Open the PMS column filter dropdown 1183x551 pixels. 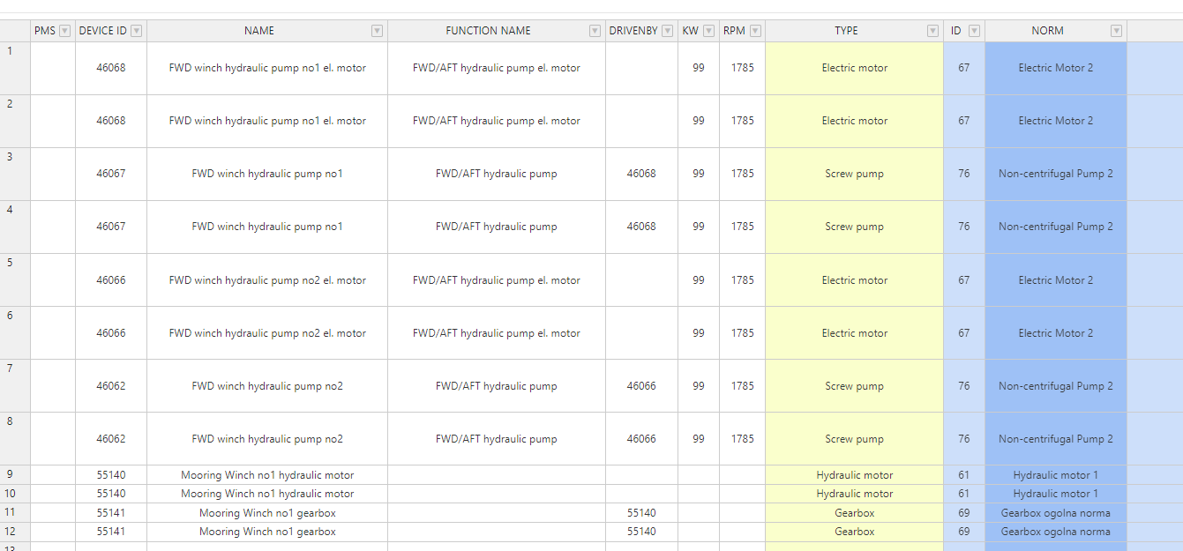64,31
